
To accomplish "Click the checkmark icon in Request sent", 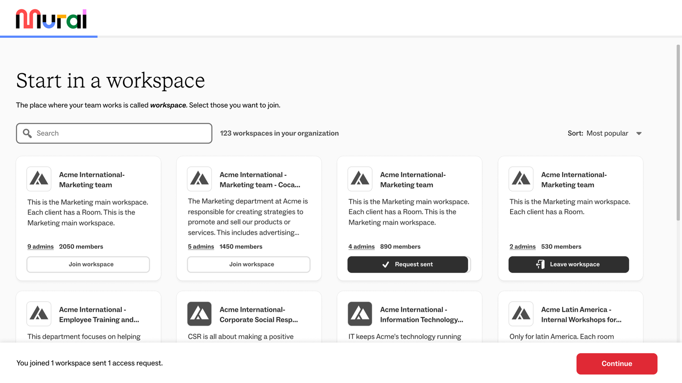I will tap(386, 265).
